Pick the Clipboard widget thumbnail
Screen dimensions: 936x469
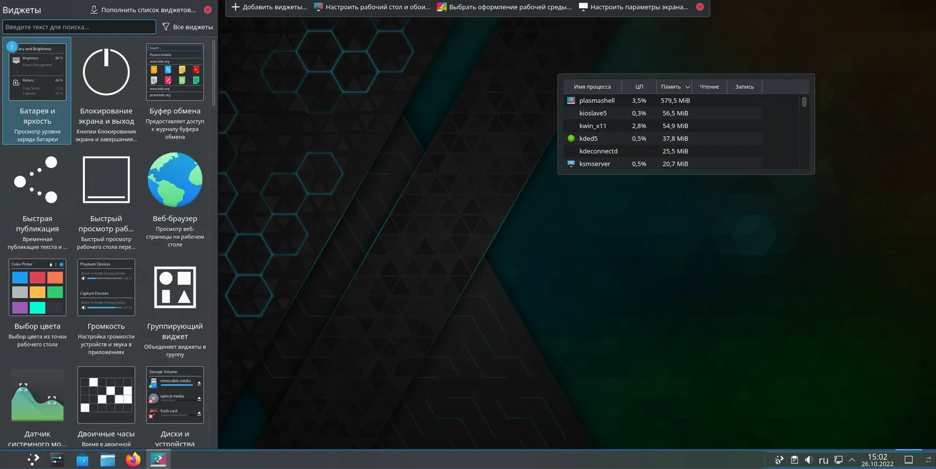[x=175, y=72]
